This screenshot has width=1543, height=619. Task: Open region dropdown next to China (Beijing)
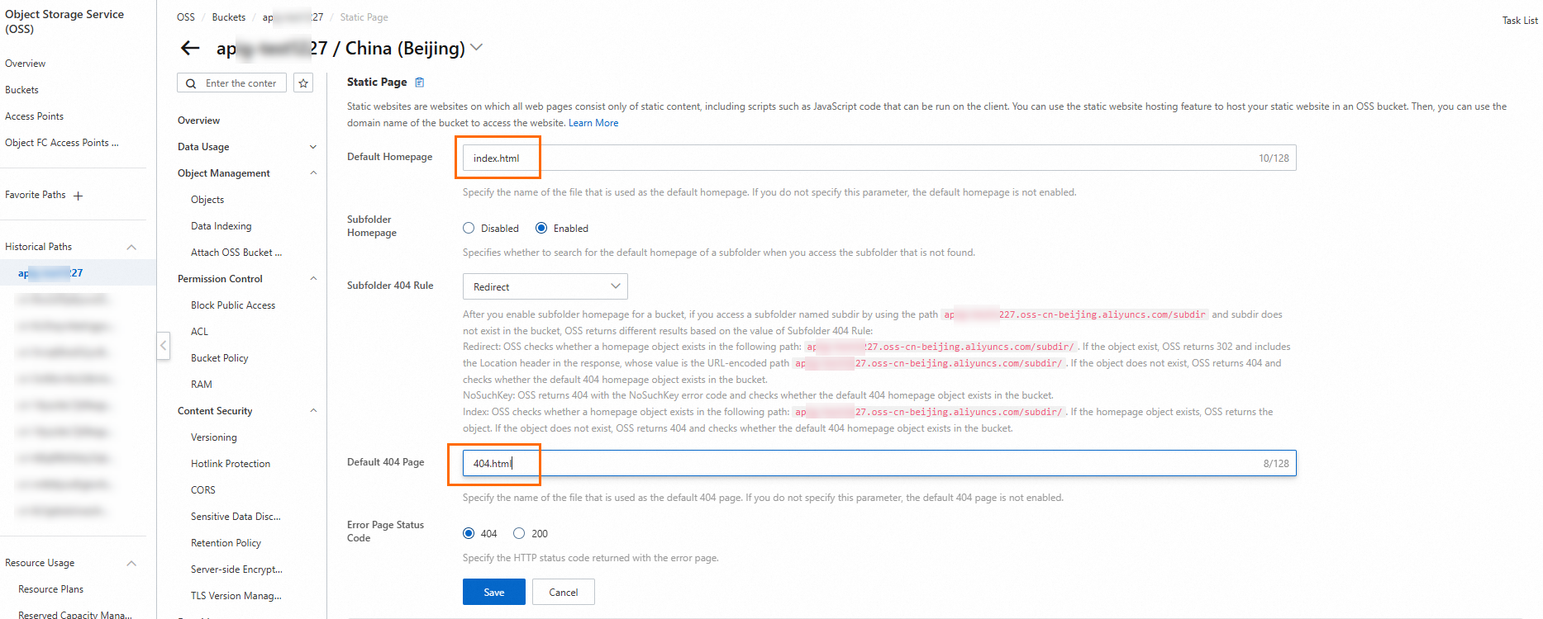tap(477, 48)
